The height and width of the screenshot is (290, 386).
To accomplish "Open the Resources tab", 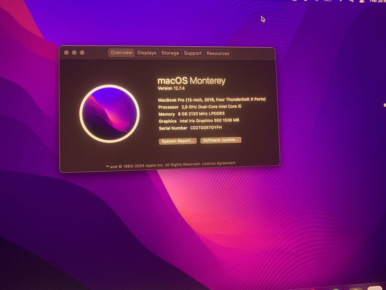I will (218, 53).
